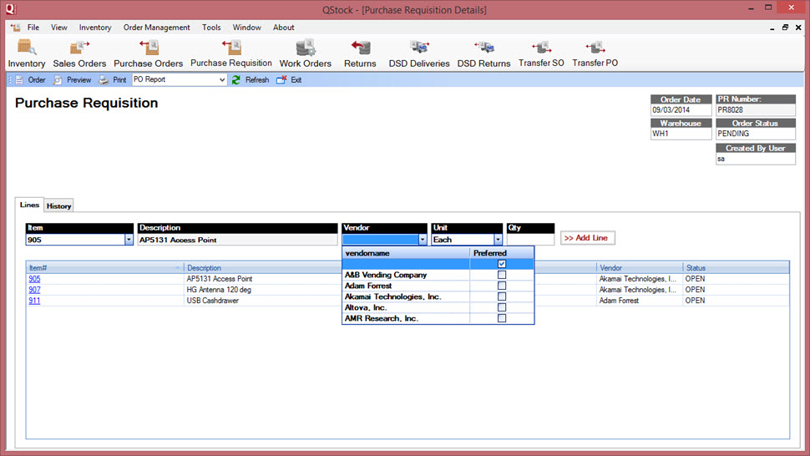810x456 pixels.
Task: Toggle Preferred checkbox in blank highlighted row
Action: (x=502, y=264)
